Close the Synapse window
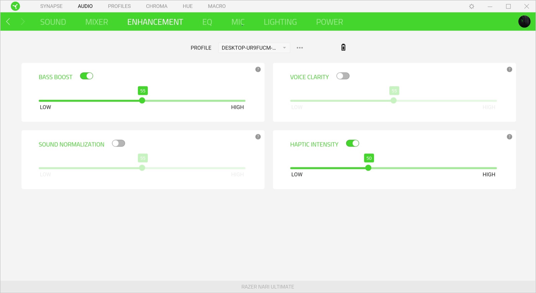Image resolution: width=536 pixels, height=293 pixels. tap(527, 6)
